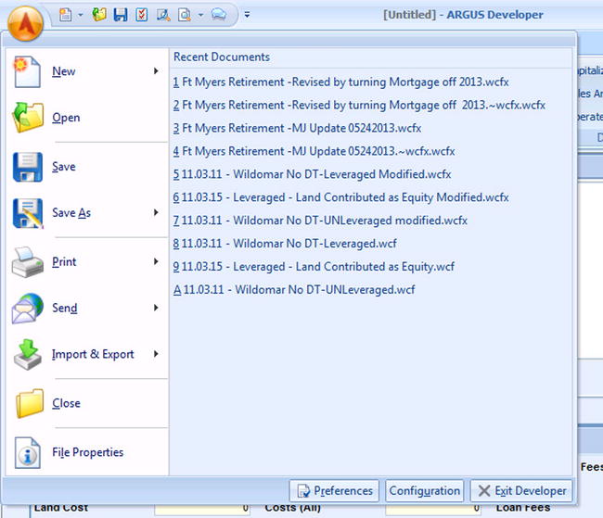Open recent file 7 Wildomar UNLeveraged modified.wcfx

click(320, 221)
